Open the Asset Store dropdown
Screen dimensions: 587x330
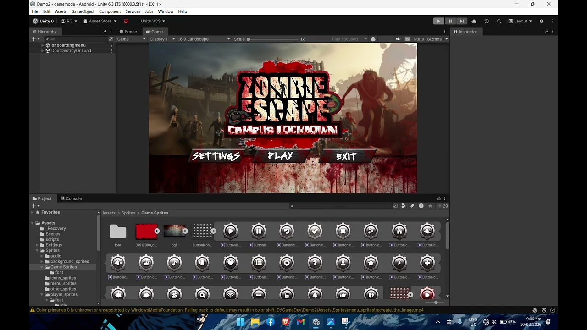[x=100, y=21]
